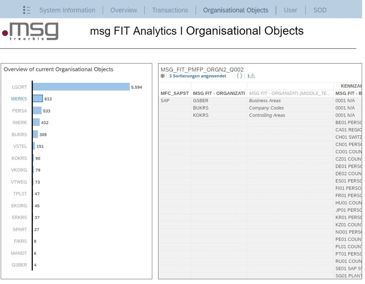Select the CH01 row cell

[349, 137]
